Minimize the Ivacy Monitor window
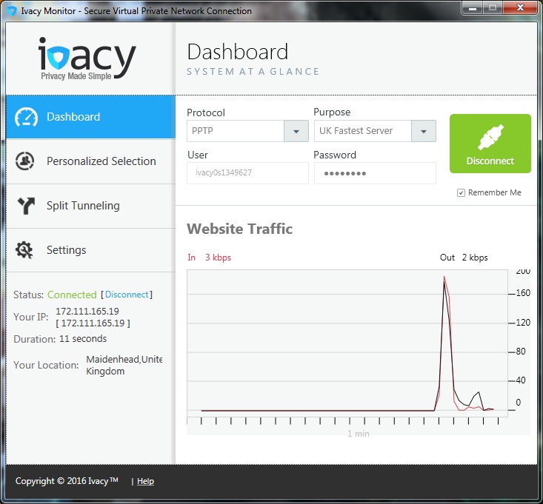Image resolution: width=543 pixels, height=504 pixels. (x=473, y=8)
